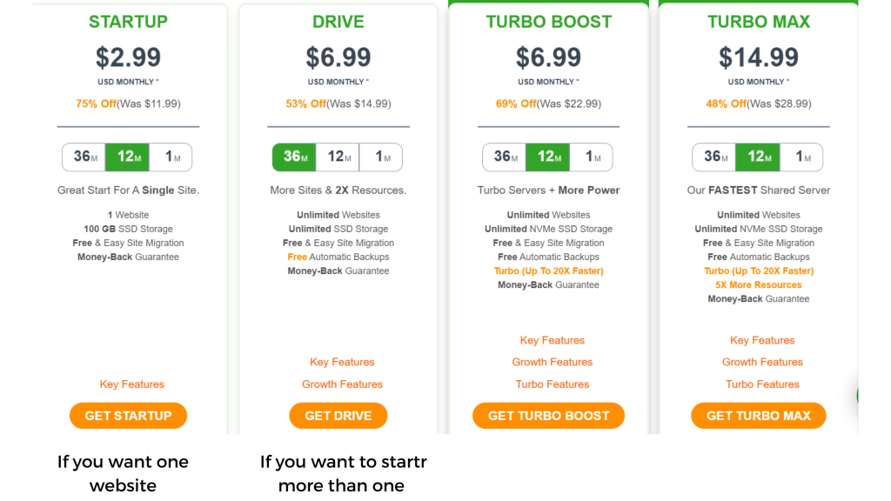
Task: Click Get Turbo Boost button
Action: pyautogui.click(x=548, y=416)
